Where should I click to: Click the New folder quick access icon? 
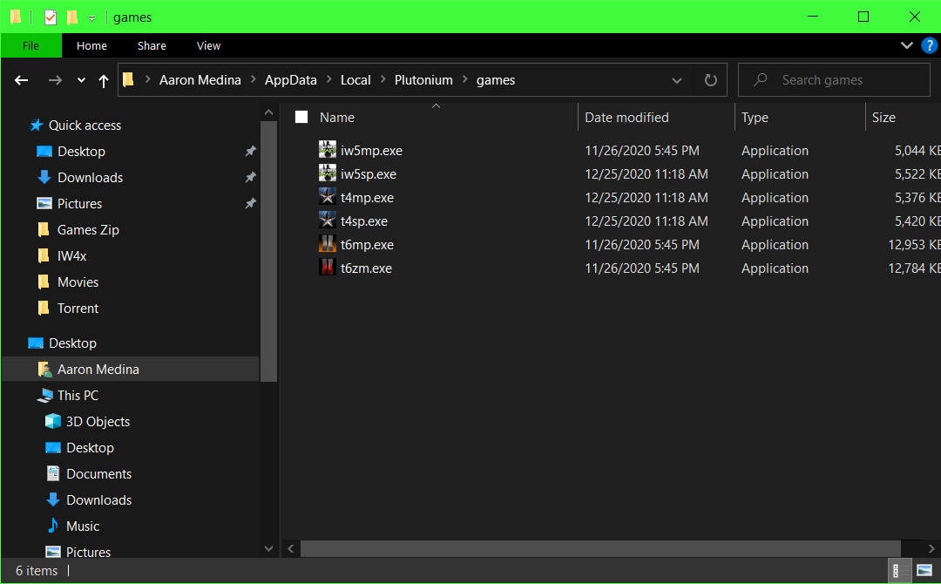[x=72, y=17]
